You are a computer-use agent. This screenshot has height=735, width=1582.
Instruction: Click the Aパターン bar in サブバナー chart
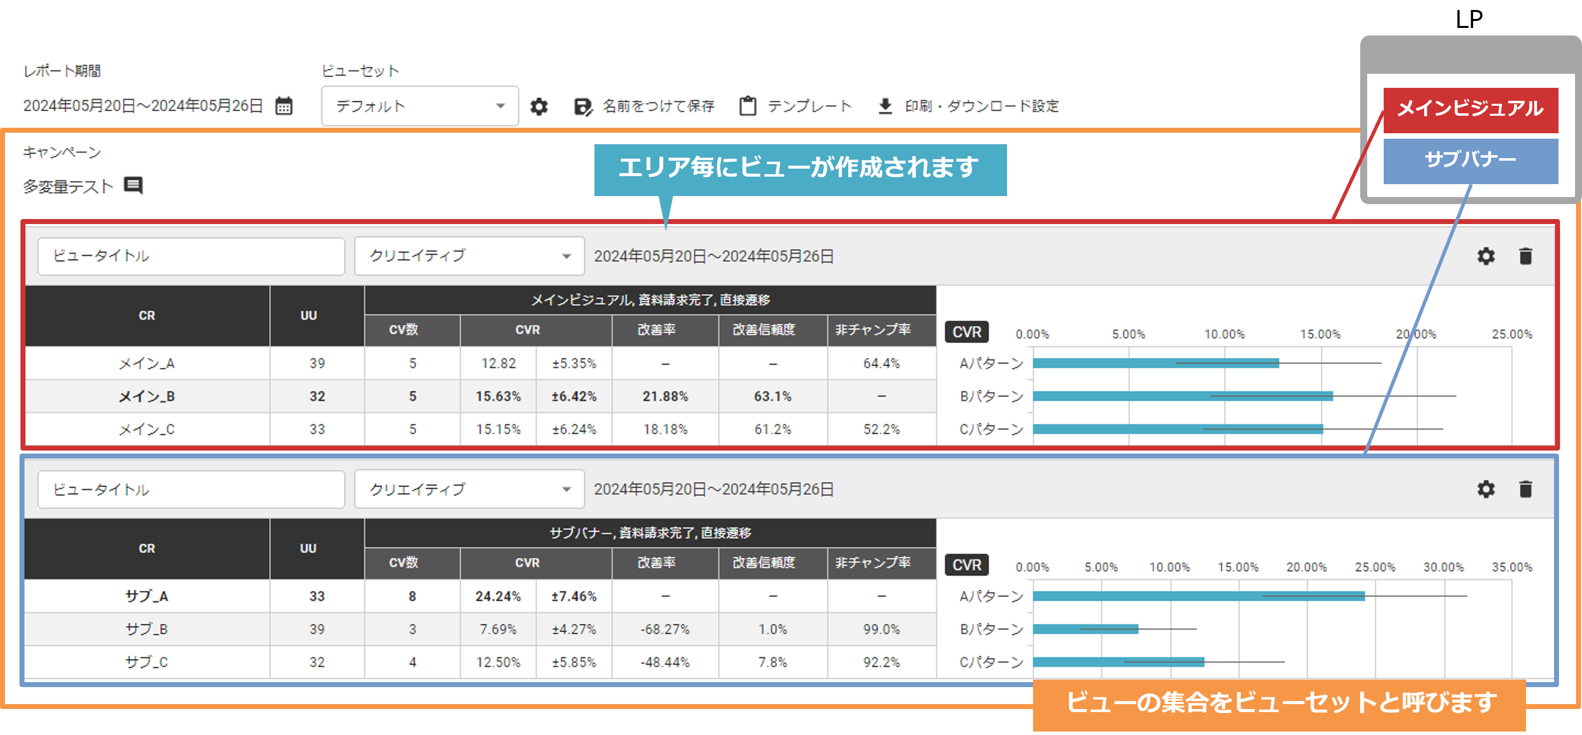tap(1198, 596)
